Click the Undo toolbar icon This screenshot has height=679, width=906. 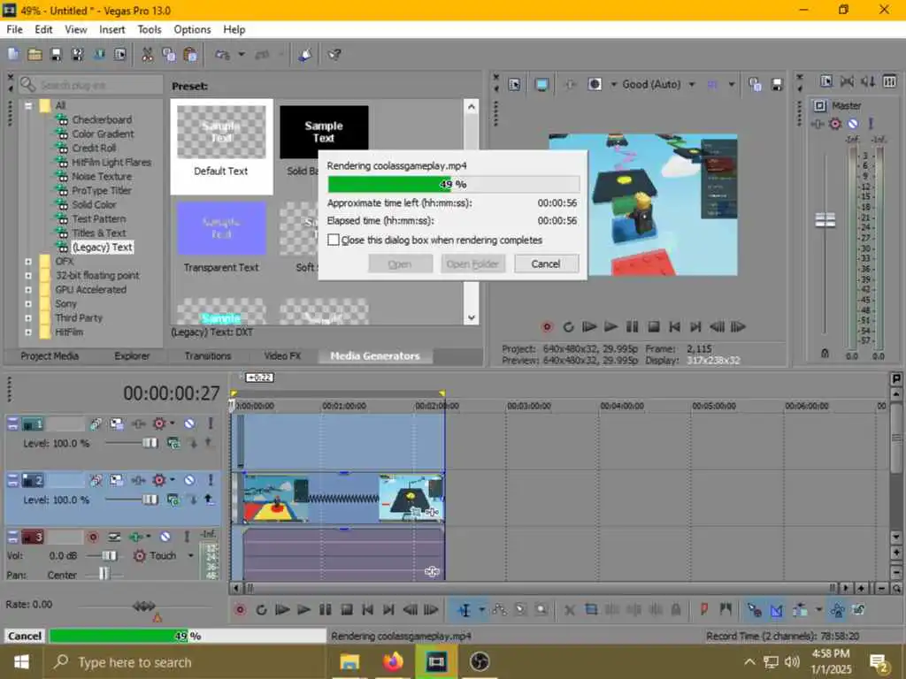[x=222, y=54]
